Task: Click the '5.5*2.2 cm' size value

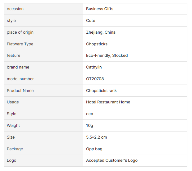Action: point(96,137)
